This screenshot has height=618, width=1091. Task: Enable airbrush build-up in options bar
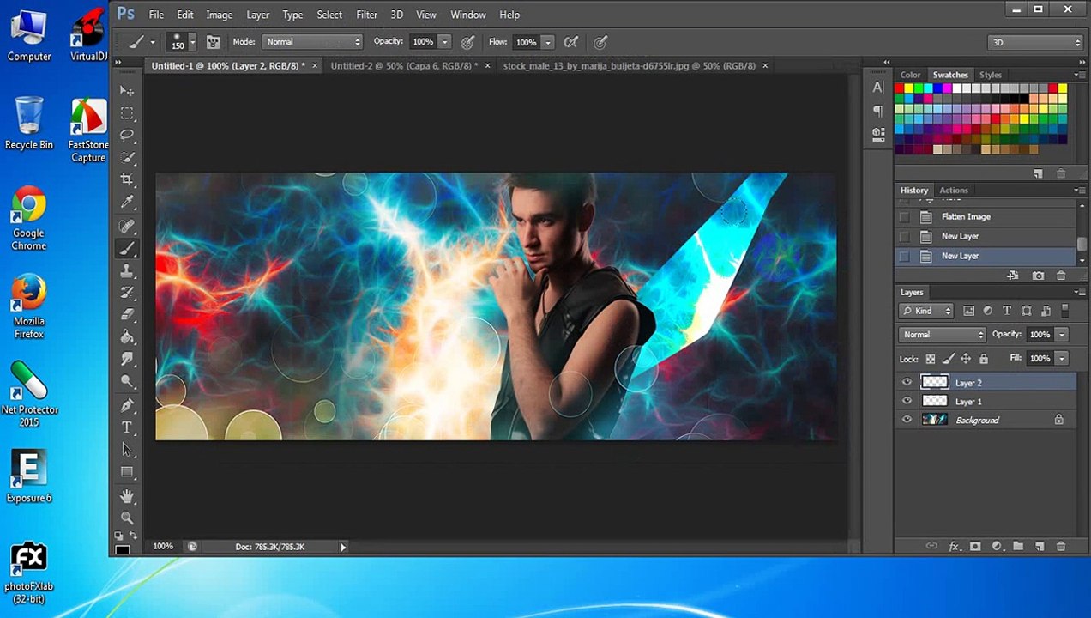570,42
